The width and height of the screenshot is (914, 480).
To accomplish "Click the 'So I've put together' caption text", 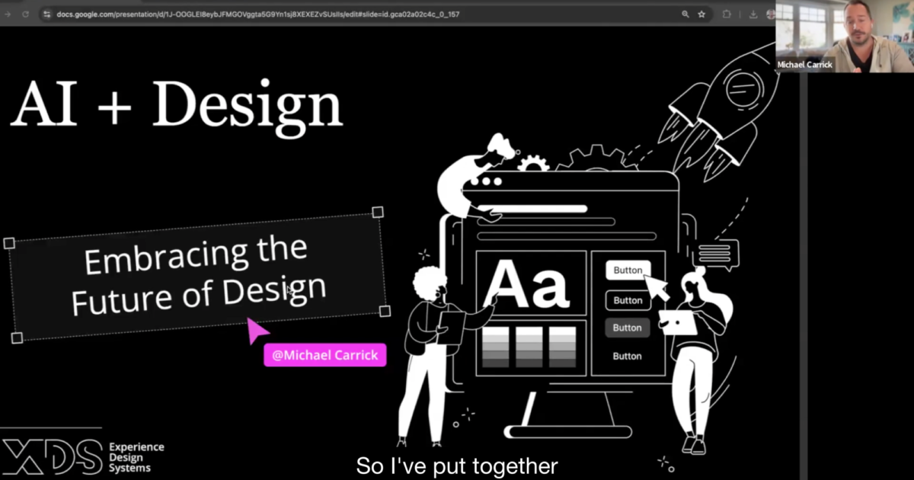I will 457,466.
